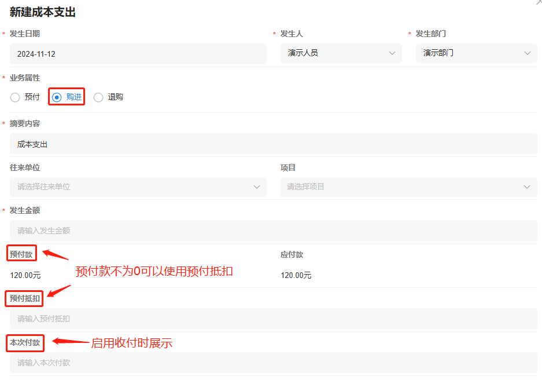The width and height of the screenshot is (542, 380).
Task: Select the 预付 radio button
Action: [15, 97]
